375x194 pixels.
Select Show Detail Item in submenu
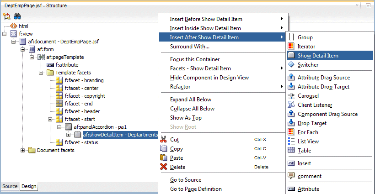pyautogui.click(x=330, y=55)
